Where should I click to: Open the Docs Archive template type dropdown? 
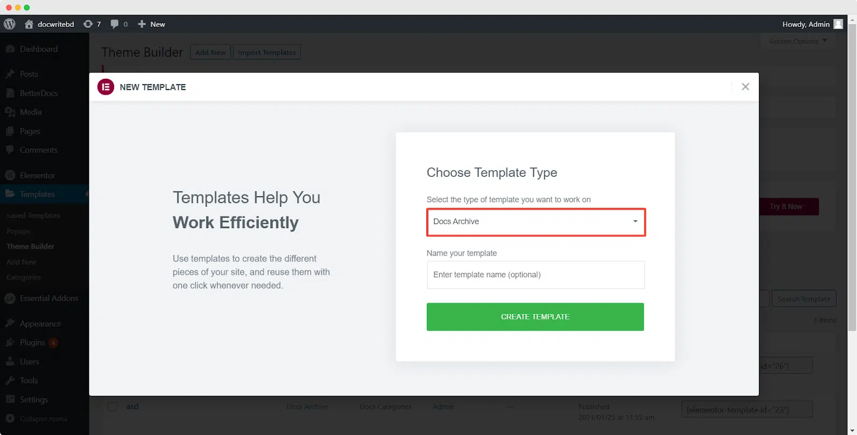[536, 222]
